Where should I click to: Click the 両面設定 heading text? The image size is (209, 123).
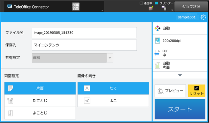pyautogui.click(x=12, y=76)
